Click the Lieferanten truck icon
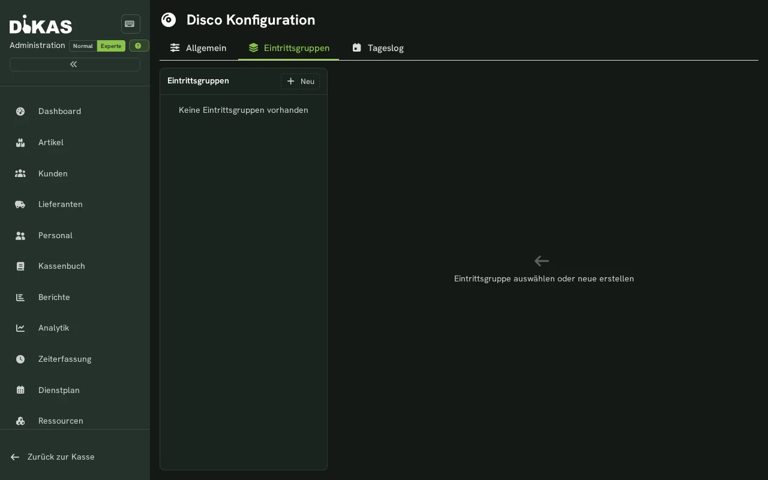The width and height of the screenshot is (768, 480). (x=20, y=204)
